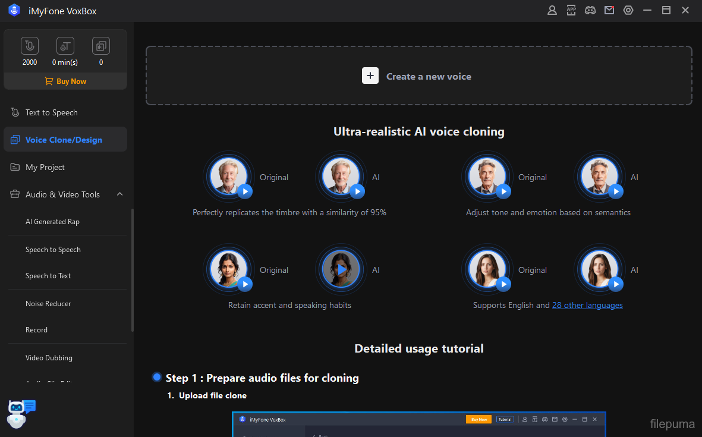This screenshot has height=437, width=702.
Task: Open the 28 other languages link
Action: coord(587,305)
